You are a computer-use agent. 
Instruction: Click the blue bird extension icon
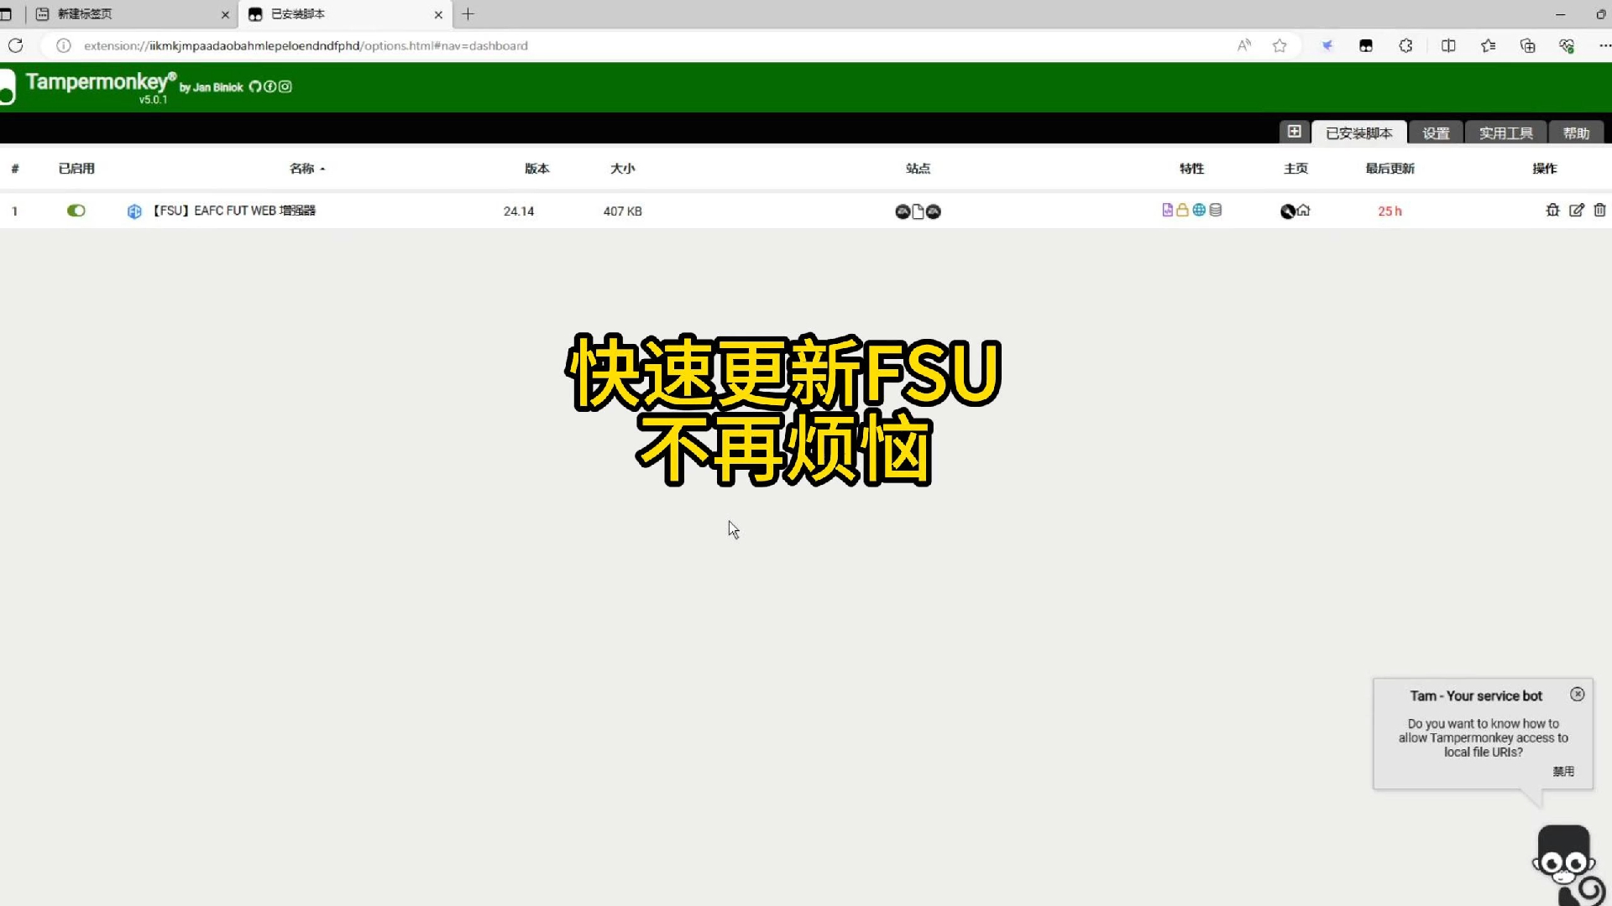click(1327, 45)
